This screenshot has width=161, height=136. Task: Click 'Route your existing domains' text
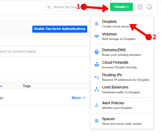[121, 55]
